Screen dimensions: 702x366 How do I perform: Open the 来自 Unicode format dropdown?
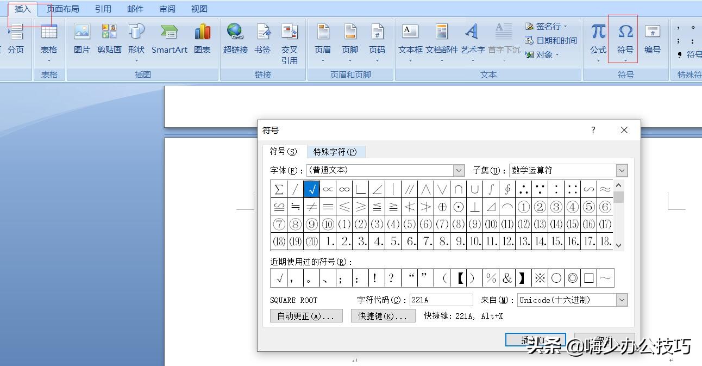pos(621,300)
